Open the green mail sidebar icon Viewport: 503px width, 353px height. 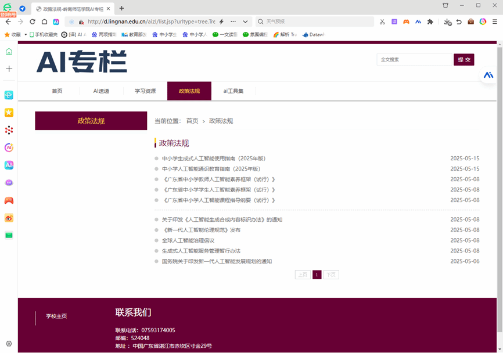(9, 235)
